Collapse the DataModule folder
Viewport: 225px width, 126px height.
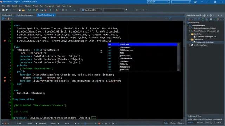(190, 40)
